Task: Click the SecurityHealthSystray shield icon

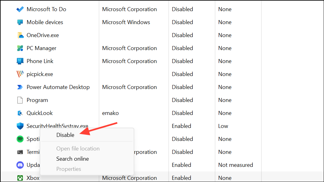Action: point(20,126)
